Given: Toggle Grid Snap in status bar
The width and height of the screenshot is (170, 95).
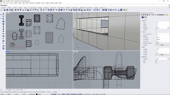Looking at the screenshot, I should 54,94.
